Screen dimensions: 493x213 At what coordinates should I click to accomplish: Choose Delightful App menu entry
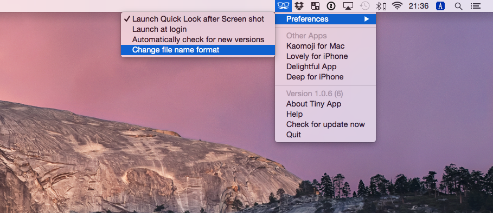325,66
